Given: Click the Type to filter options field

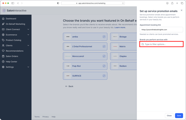Looking at the screenshot, I should pos(161,44).
